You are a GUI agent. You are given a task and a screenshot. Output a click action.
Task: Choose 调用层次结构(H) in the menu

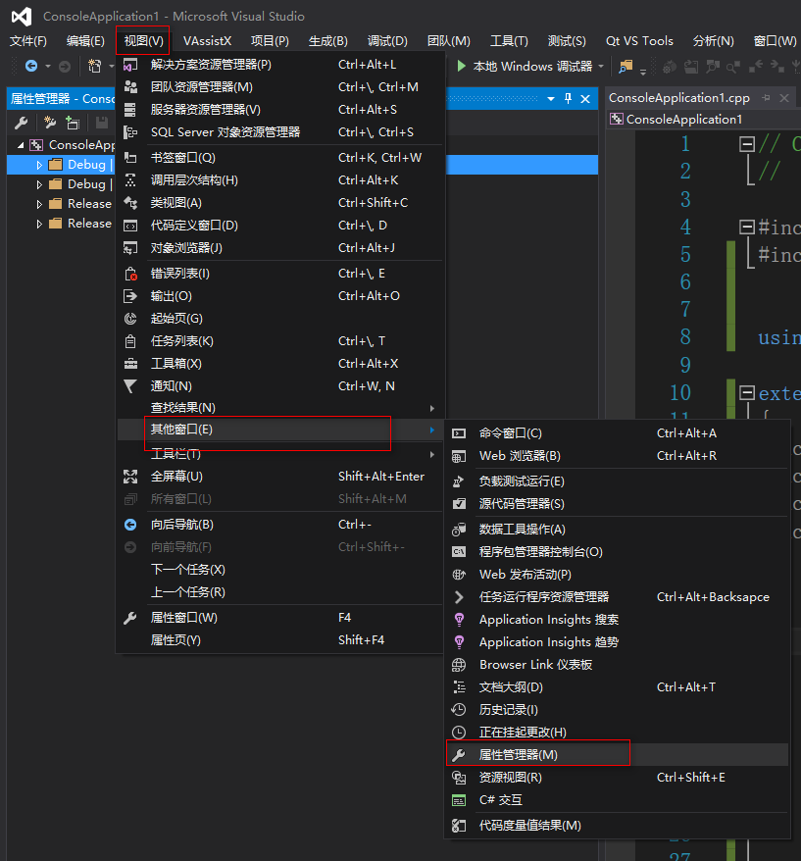[280, 180]
